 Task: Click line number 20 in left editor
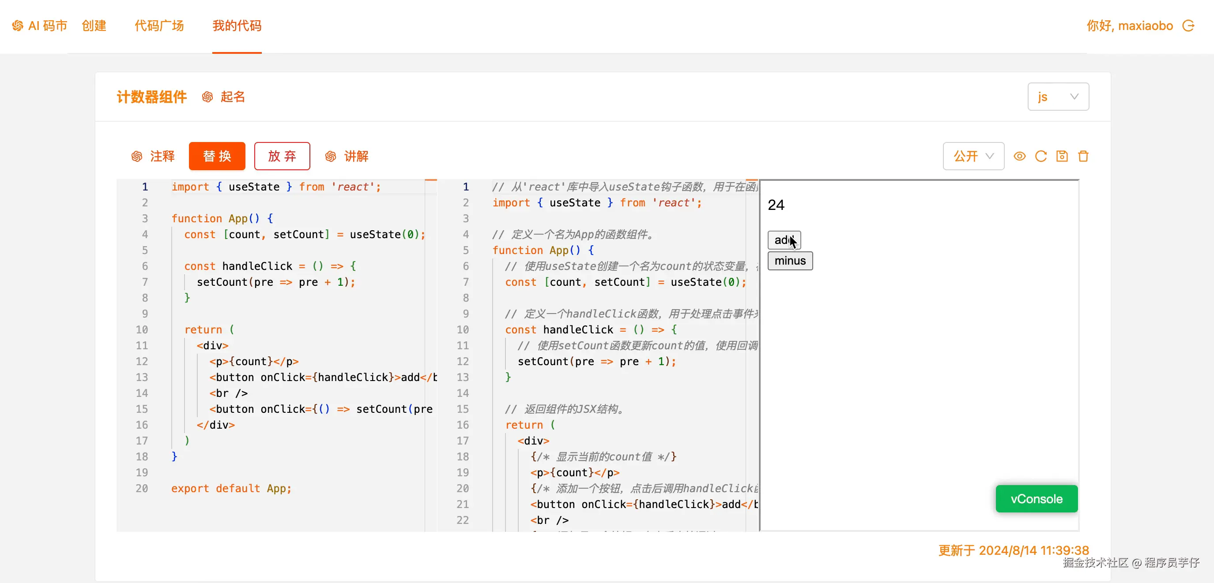(x=142, y=488)
